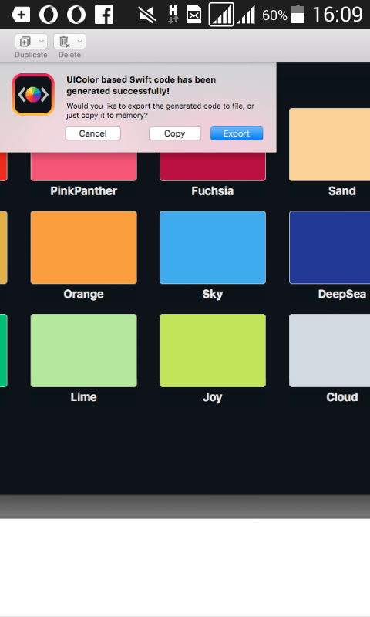Select the Sky blue swatch
370x617 pixels.
pos(213,247)
